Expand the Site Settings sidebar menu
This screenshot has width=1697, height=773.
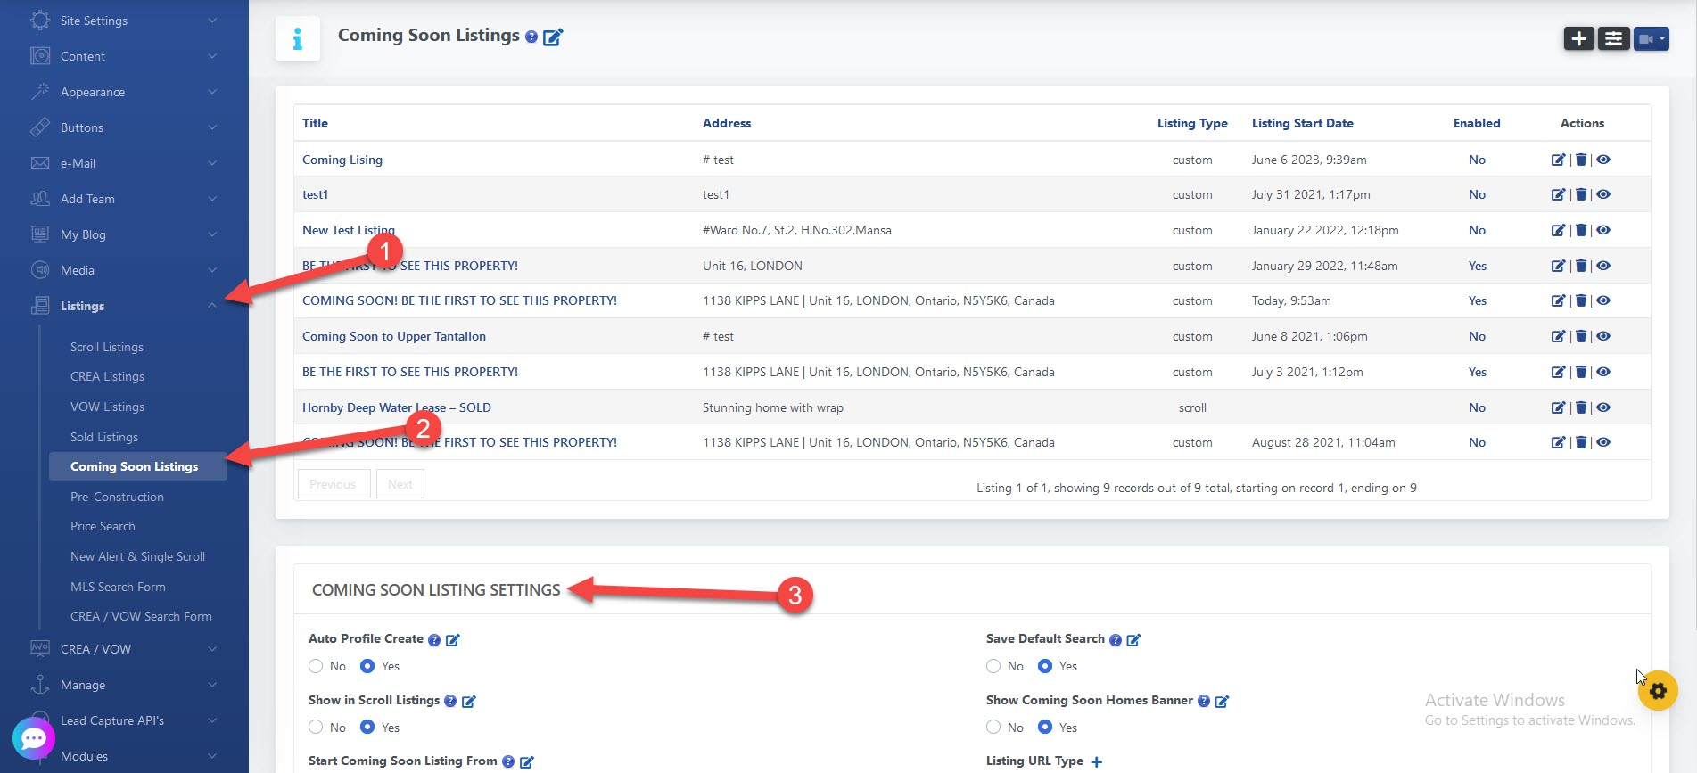(123, 21)
